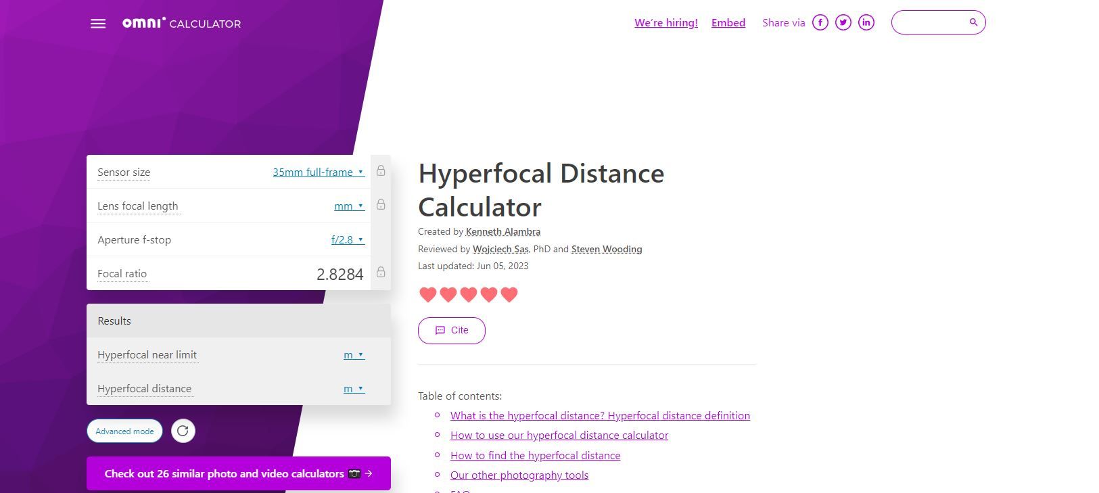Switch to Advanced mode
Viewport: 1099px width, 493px height.
click(124, 431)
